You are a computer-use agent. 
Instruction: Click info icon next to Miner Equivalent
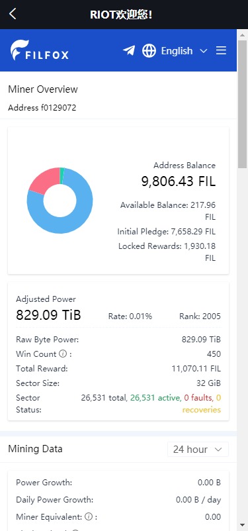pos(89,517)
